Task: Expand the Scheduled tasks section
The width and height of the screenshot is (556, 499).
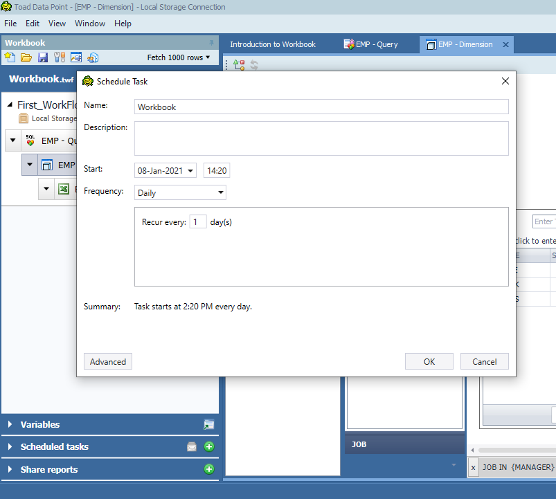Action: (x=10, y=446)
